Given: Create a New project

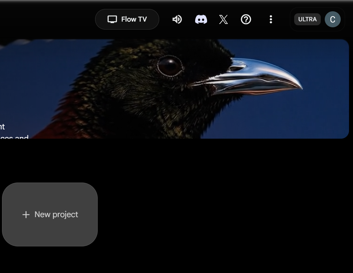Looking at the screenshot, I should tap(50, 214).
